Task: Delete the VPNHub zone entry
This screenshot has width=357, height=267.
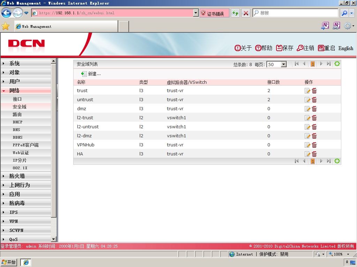Action: click(314, 145)
